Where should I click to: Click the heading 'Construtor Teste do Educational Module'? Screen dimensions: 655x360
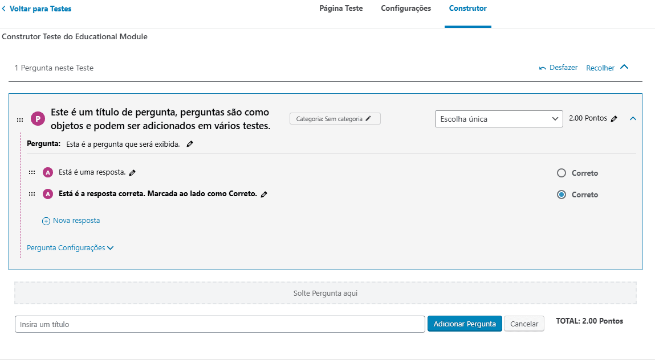[75, 36]
